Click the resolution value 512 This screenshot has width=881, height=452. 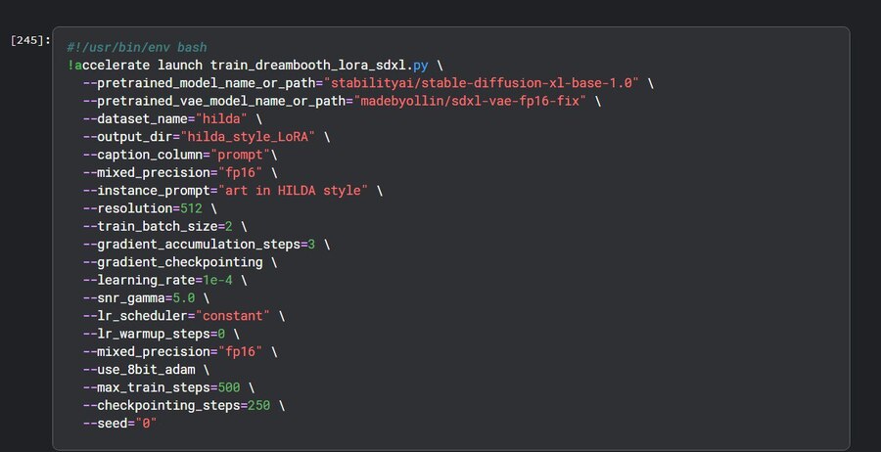pyautogui.click(x=191, y=207)
